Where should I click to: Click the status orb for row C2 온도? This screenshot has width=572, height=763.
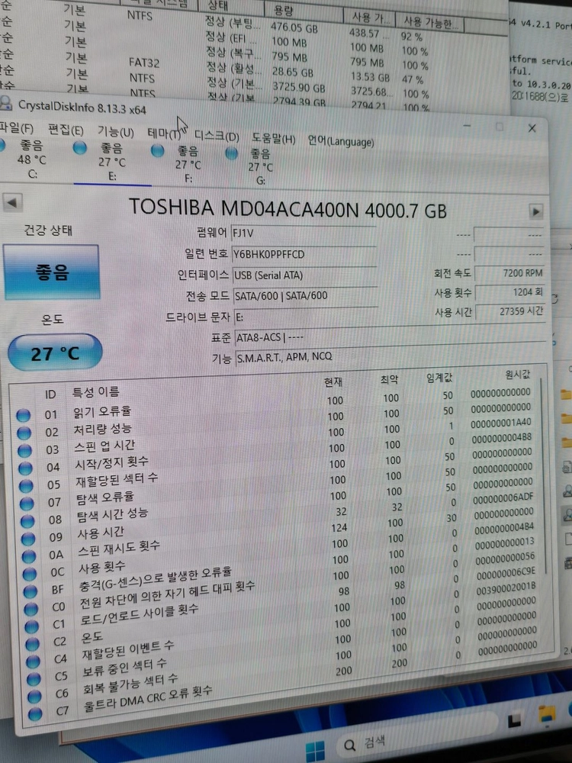pos(32,642)
